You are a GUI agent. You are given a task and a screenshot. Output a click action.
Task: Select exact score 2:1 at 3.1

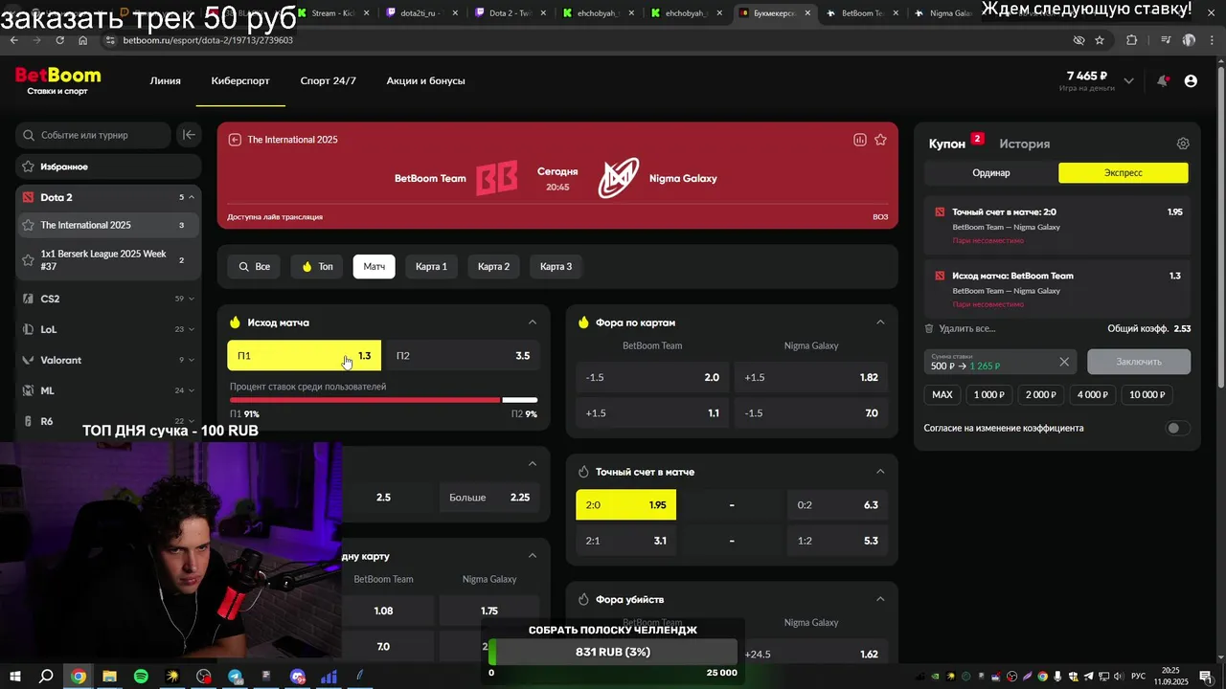pos(625,541)
